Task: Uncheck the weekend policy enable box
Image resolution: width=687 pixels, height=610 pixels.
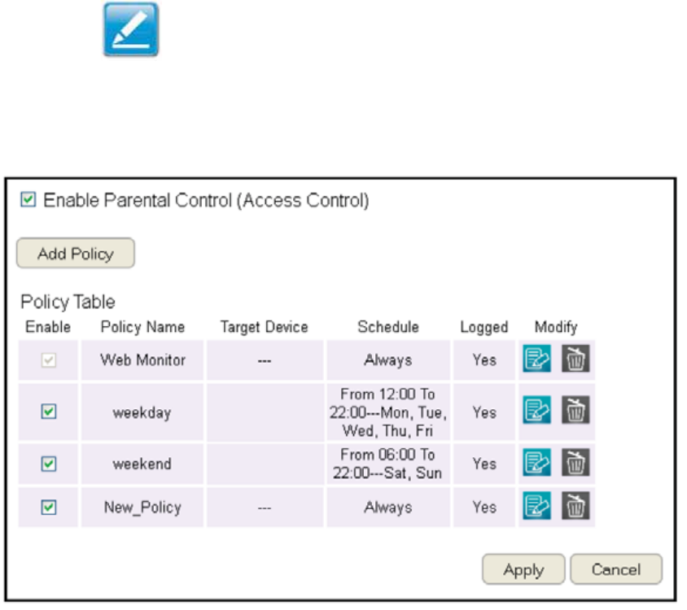Action: (49, 464)
